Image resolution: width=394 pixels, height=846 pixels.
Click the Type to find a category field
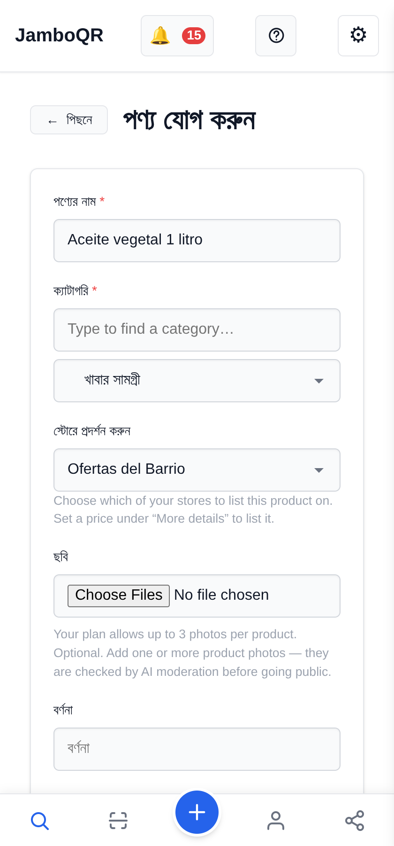[197, 330]
